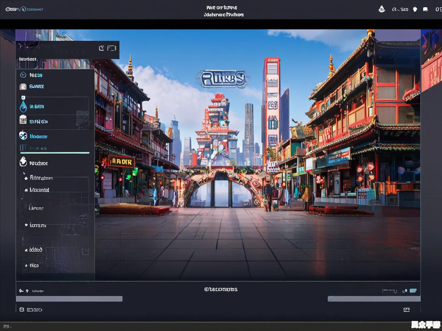This screenshot has width=442, height=331.
Task: Click the chat bubble icon in top header
Action: point(425,9)
